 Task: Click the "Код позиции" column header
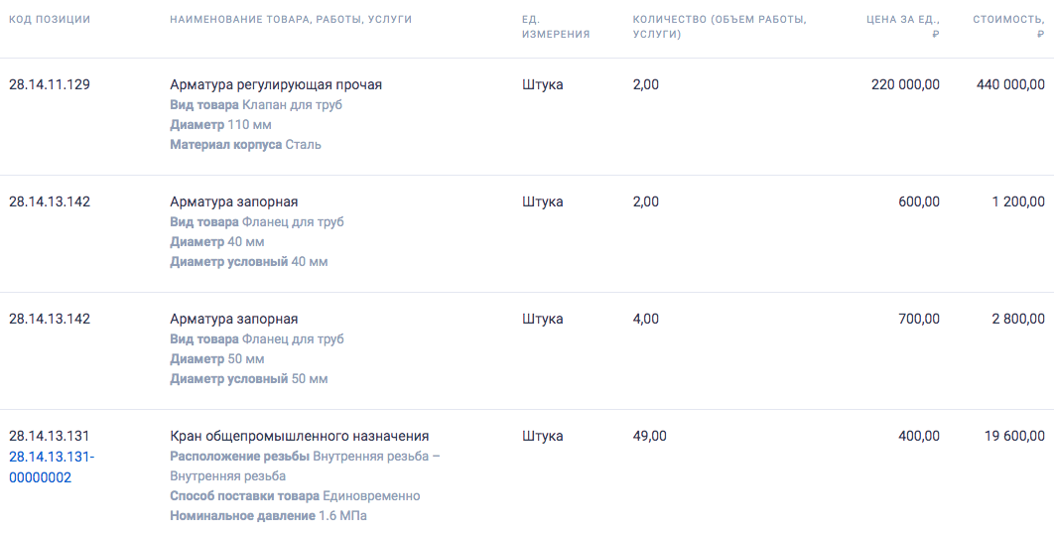click(x=50, y=20)
